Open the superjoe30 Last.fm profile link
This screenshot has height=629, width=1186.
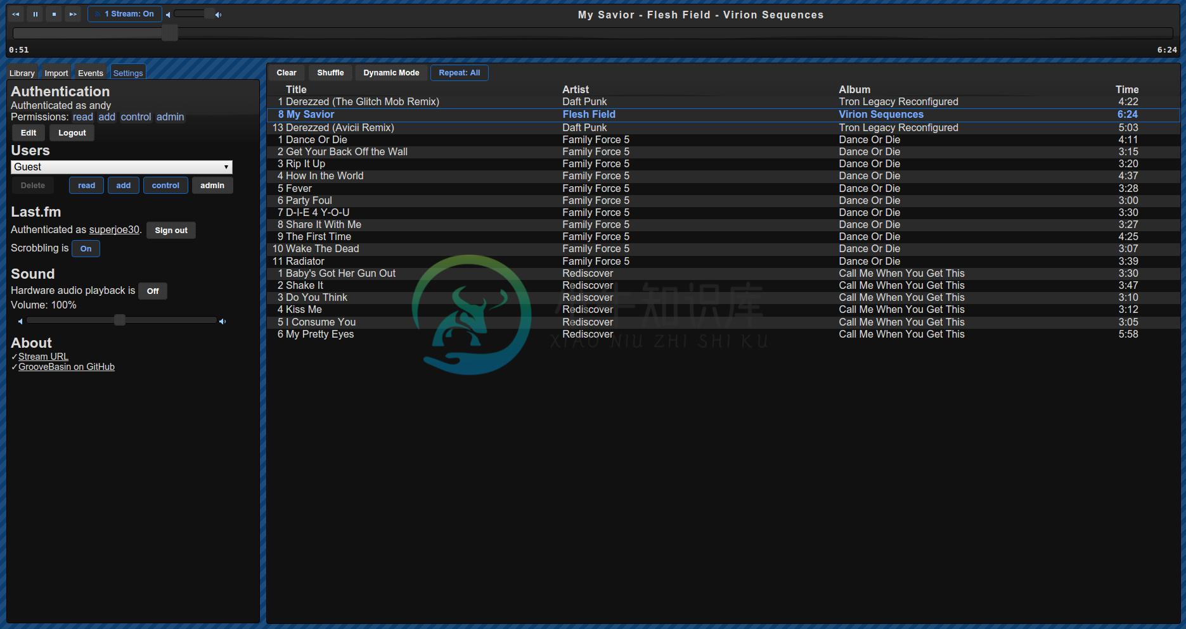(x=114, y=230)
